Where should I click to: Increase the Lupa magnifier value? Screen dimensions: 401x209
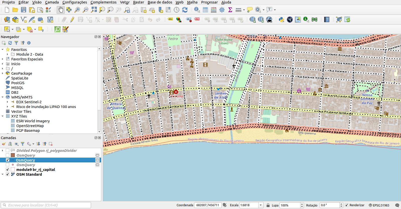tap(302, 204)
